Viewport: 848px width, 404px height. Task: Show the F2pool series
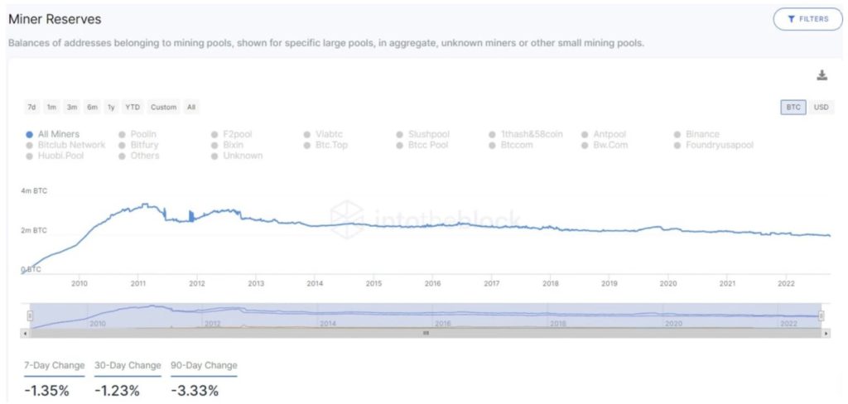tap(215, 134)
